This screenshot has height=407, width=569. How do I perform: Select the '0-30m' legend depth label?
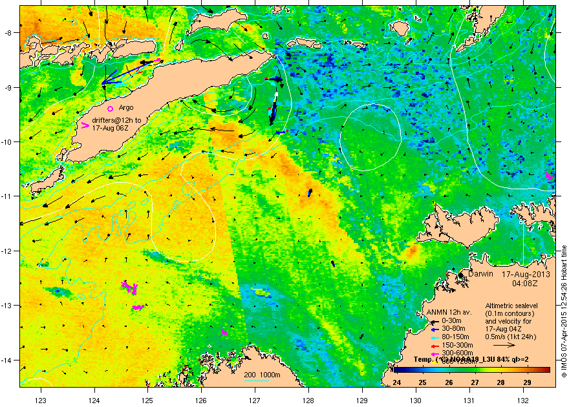pos(451,320)
